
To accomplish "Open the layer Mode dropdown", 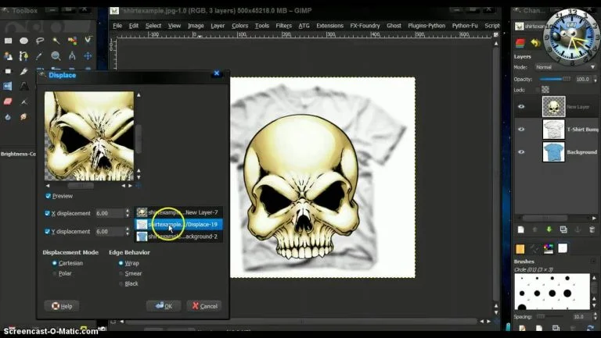I will point(562,67).
